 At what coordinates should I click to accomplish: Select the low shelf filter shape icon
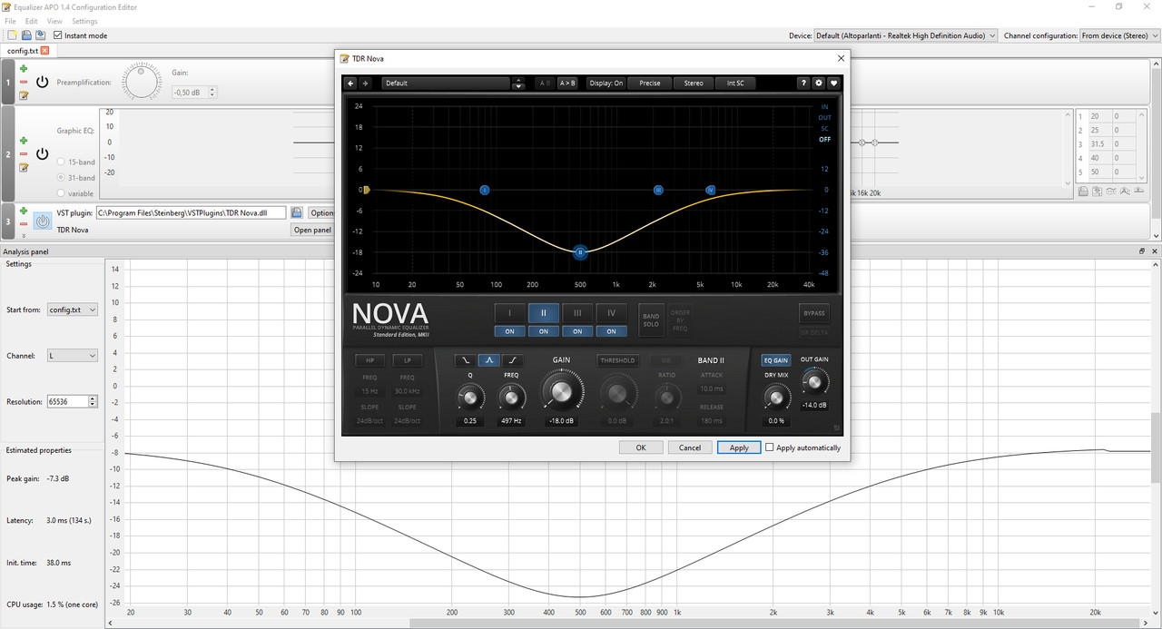[466, 360]
